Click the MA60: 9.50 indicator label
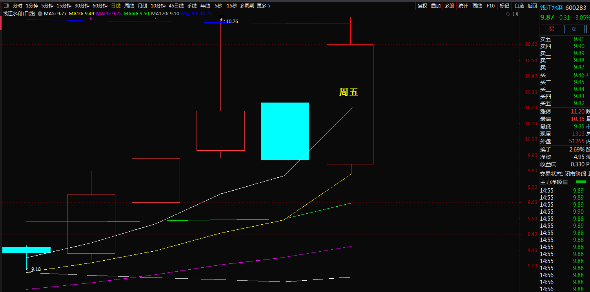 tap(136, 14)
